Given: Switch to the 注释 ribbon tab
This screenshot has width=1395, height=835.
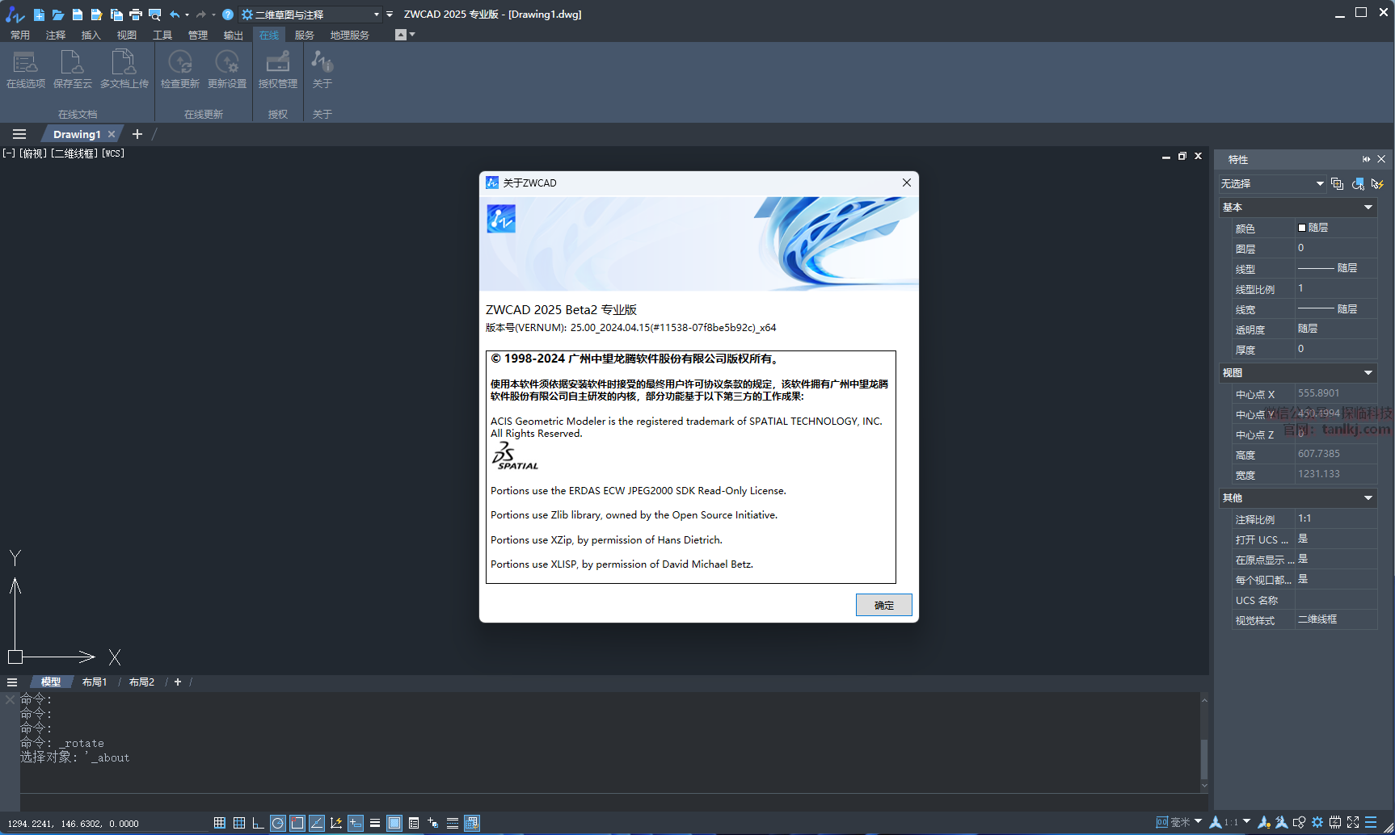Looking at the screenshot, I should 56,36.
